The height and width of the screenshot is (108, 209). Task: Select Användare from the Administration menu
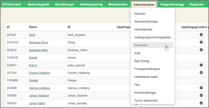(x=153, y=45)
